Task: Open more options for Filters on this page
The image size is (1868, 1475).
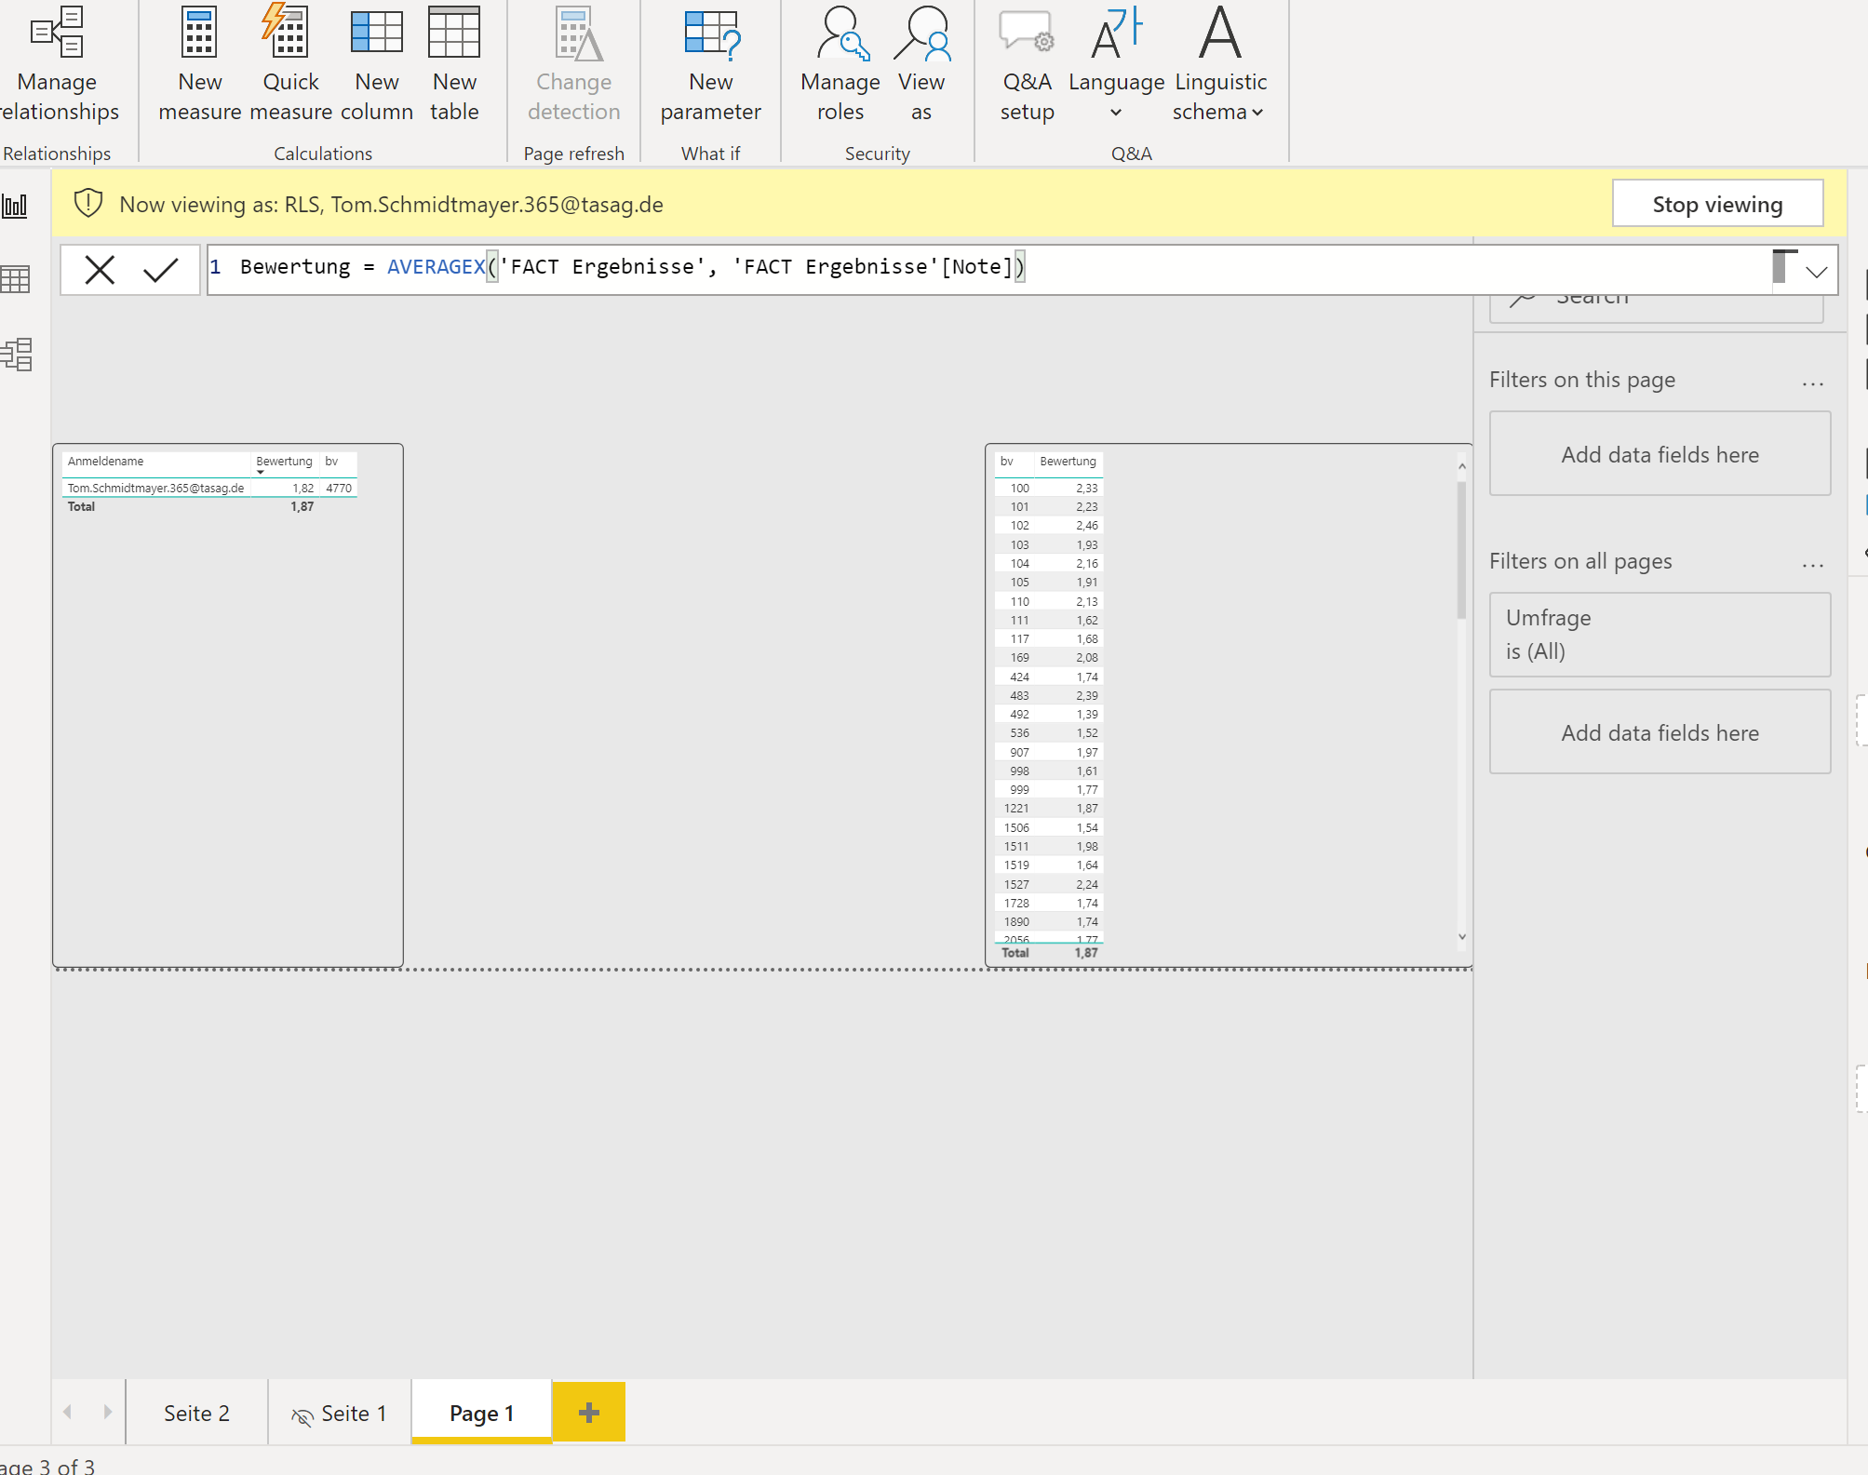Action: (1812, 383)
